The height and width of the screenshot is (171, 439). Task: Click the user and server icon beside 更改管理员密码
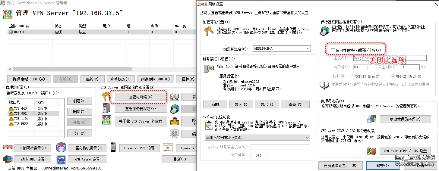pyautogui.click(x=371, y=119)
